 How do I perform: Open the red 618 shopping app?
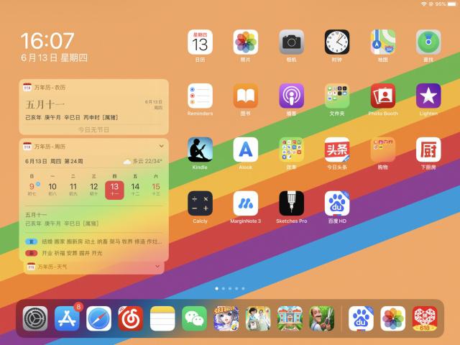[x=425, y=318]
